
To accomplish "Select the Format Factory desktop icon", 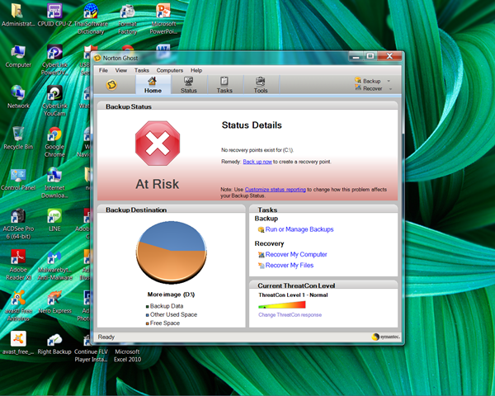I will coord(128,18).
